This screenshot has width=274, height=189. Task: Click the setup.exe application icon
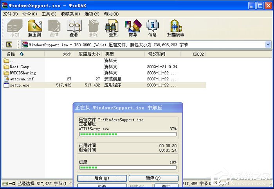7,85
